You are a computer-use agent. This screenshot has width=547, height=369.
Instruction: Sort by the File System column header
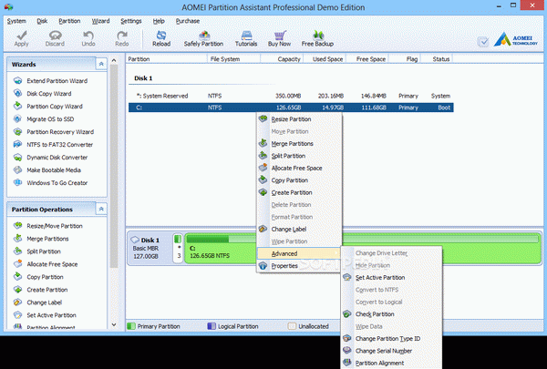point(233,59)
